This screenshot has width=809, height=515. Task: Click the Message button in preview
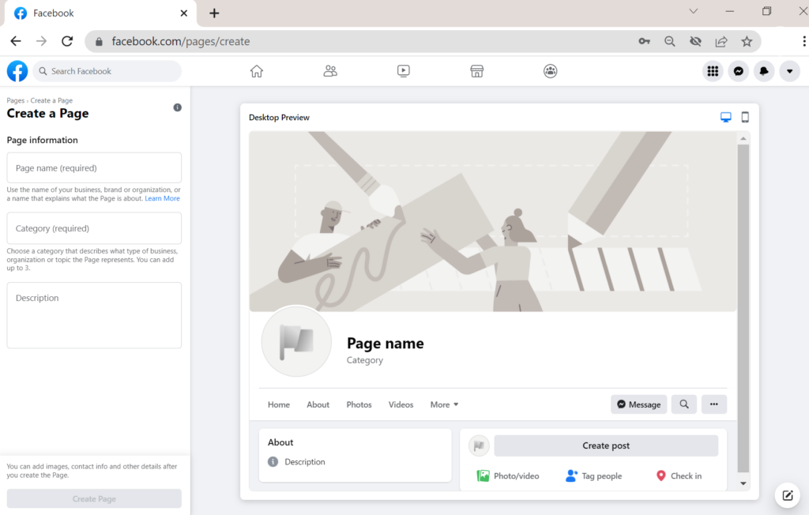pyautogui.click(x=638, y=404)
